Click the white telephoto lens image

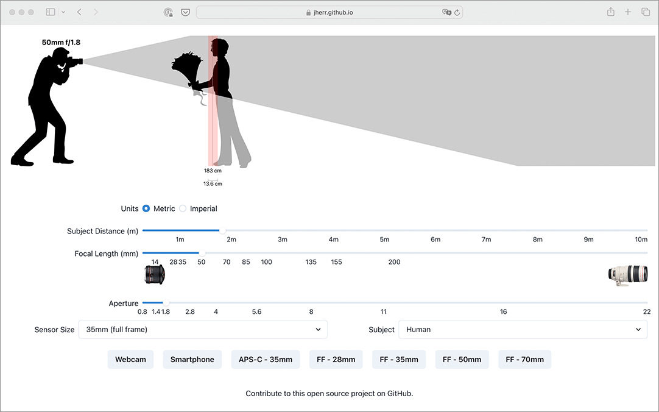pos(628,275)
